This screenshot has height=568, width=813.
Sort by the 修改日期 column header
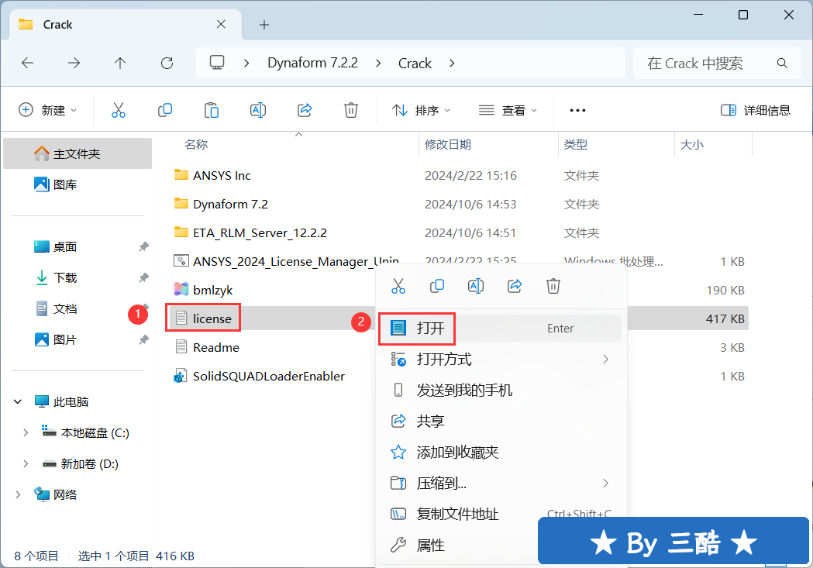(447, 145)
